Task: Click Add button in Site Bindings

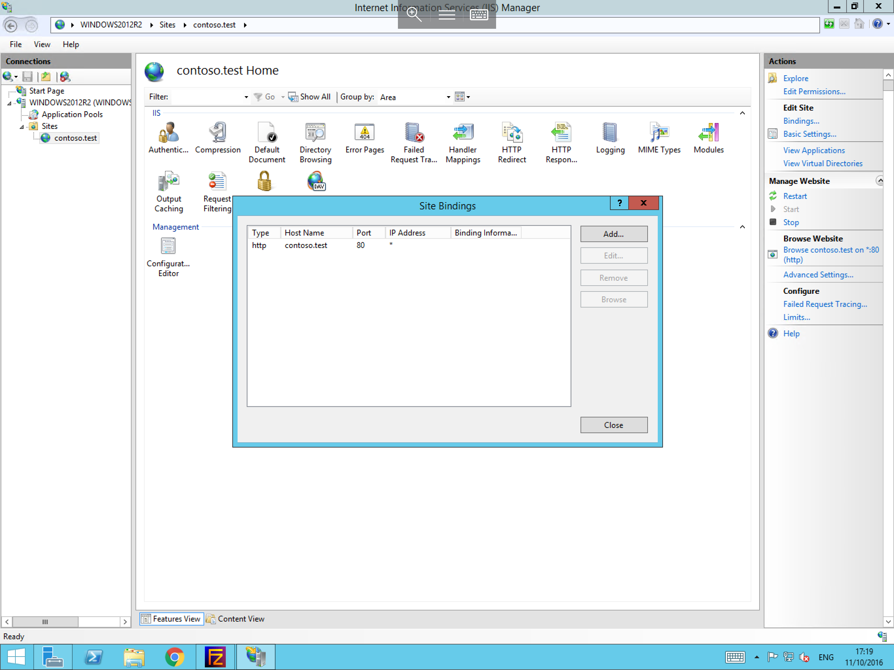Action: click(613, 233)
